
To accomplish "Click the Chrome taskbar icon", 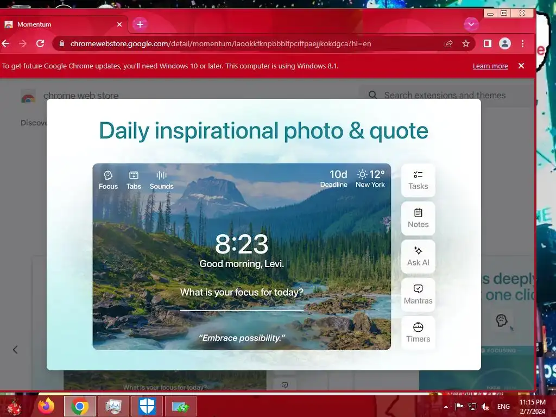I will 80,406.
